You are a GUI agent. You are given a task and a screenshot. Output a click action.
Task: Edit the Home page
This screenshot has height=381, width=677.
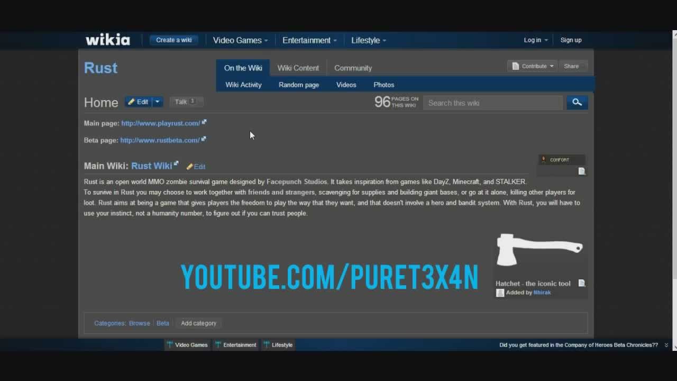[x=138, y=102]
